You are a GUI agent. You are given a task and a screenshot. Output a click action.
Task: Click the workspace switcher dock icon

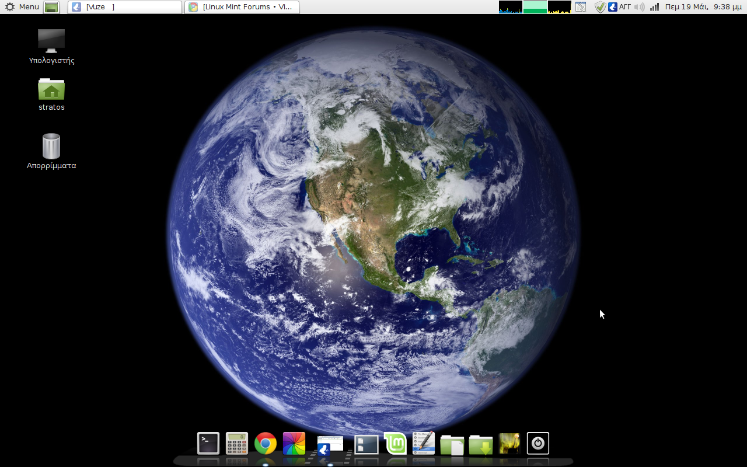(x=366, y=445)
